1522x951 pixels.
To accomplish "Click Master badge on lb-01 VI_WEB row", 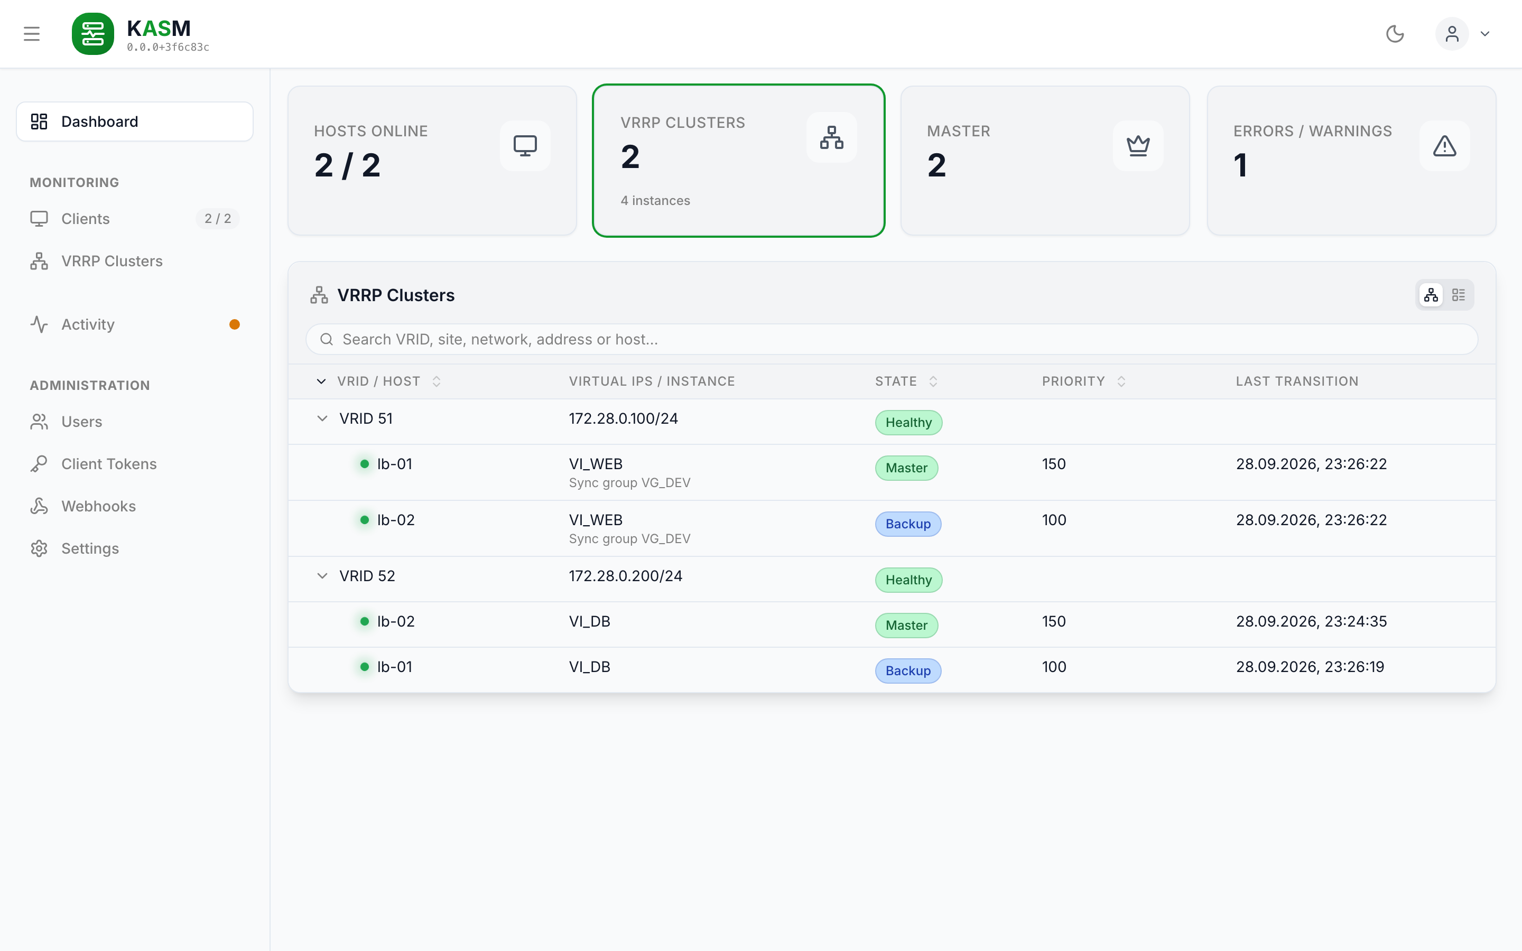I will (x=906, y=468).
